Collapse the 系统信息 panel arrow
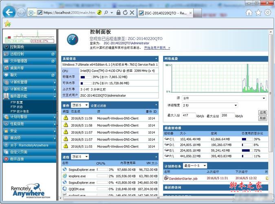The width and height of the screenshot is (275, 204). pyautogui.click(x=156, y=58)
